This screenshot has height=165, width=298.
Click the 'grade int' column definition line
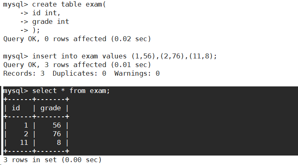tap(51, 22)
